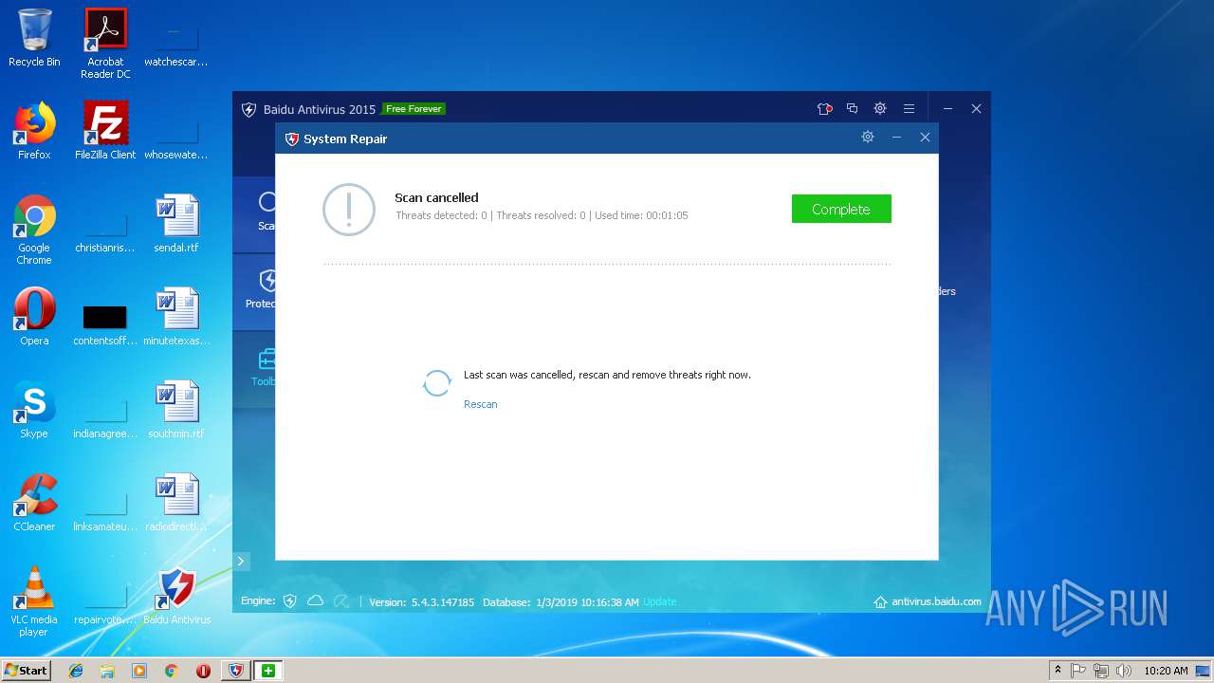Minimize the System Repair dialog

click(896, 138)
